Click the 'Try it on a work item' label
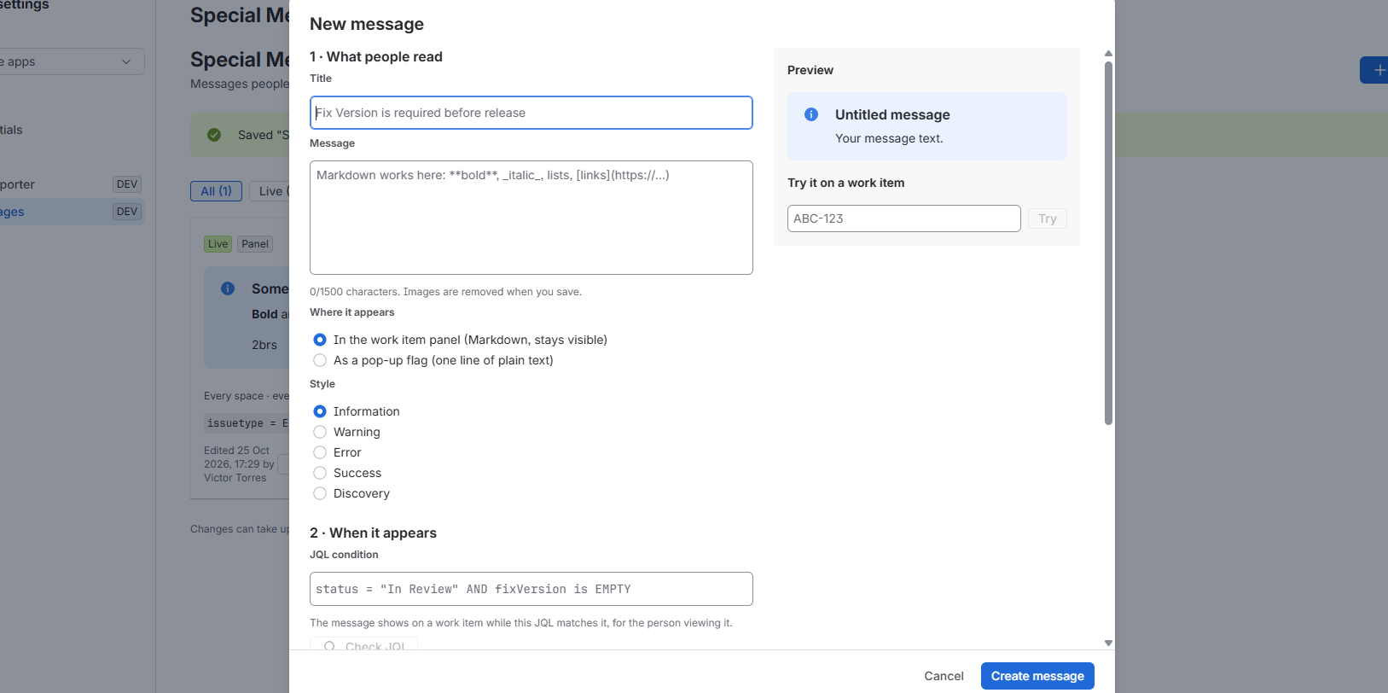Viewport: 1388px width, 693px height. [846, 183]
